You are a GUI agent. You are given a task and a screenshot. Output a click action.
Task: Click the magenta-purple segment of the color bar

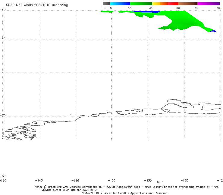click(x=209, y=4)
